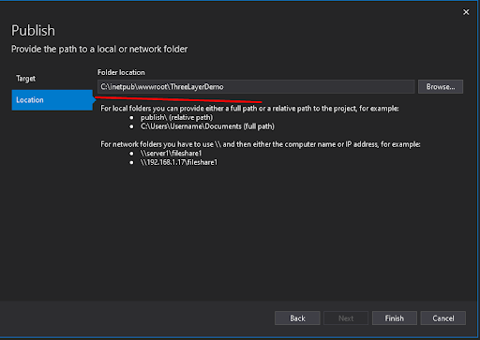Click the 'For network folders' help sentence
This screenshot has width=480, height=340.
(x=261, y=144)
